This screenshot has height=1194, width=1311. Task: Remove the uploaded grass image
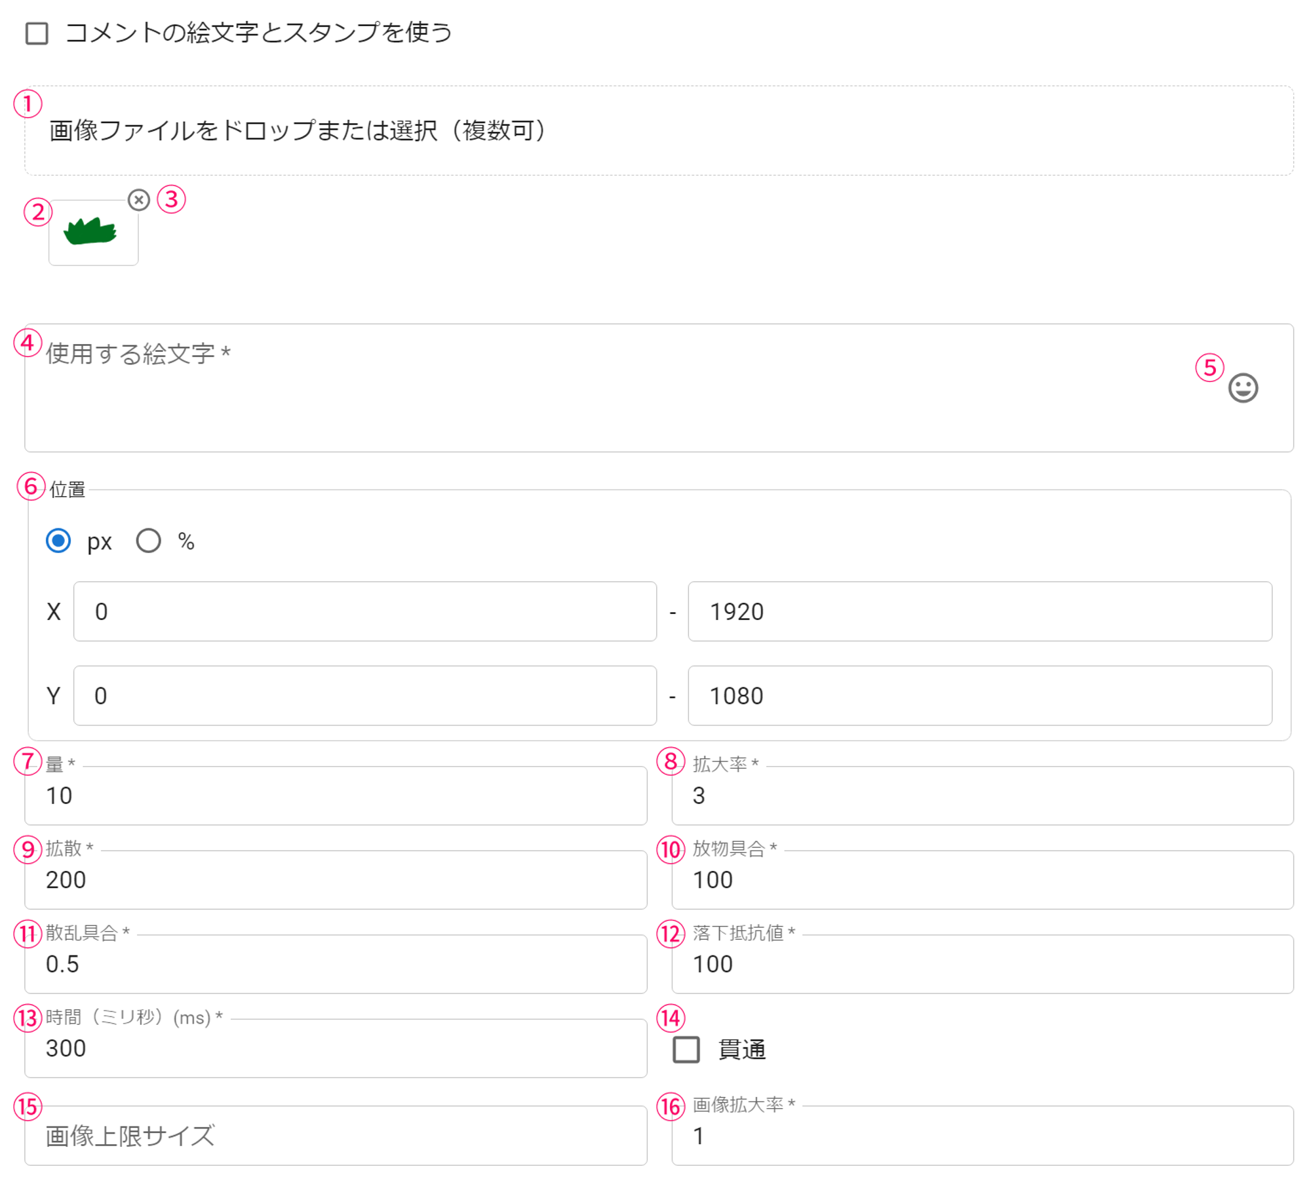(138, 199)
